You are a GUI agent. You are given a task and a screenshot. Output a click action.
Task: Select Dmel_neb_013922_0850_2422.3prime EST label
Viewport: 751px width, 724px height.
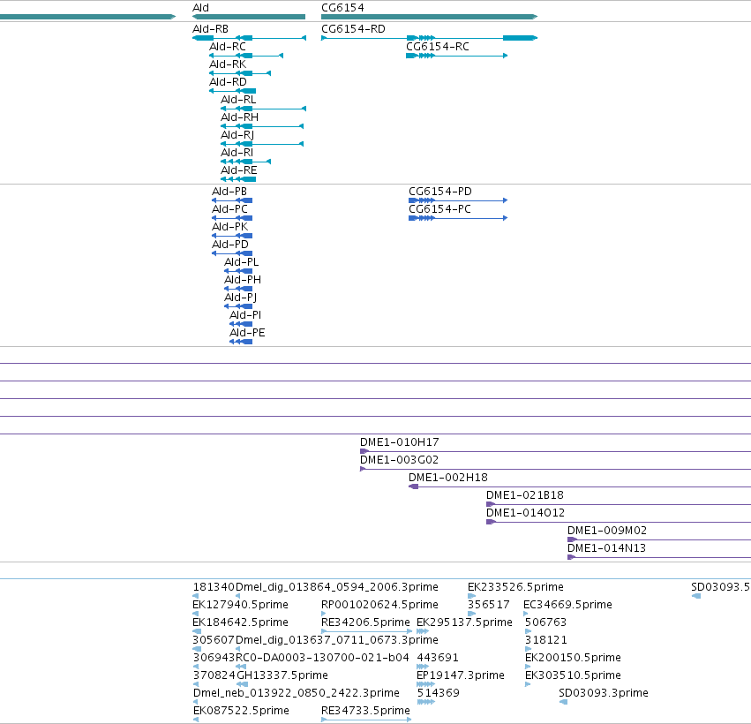point(297,693)
